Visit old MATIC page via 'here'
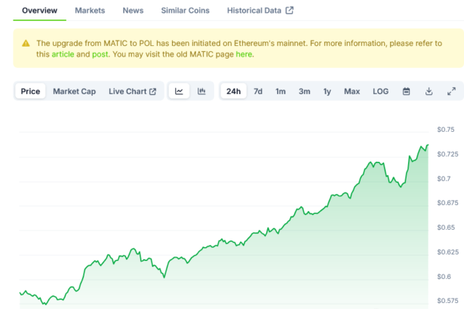 [x=244, y=54]
